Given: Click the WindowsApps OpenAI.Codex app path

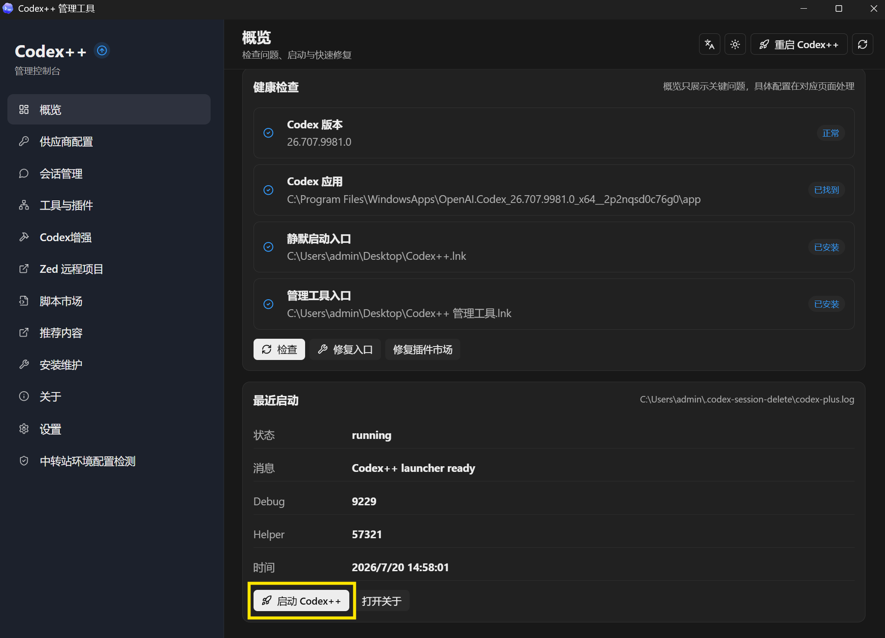Looking at the screenshot, I should (x=494, y=200).
